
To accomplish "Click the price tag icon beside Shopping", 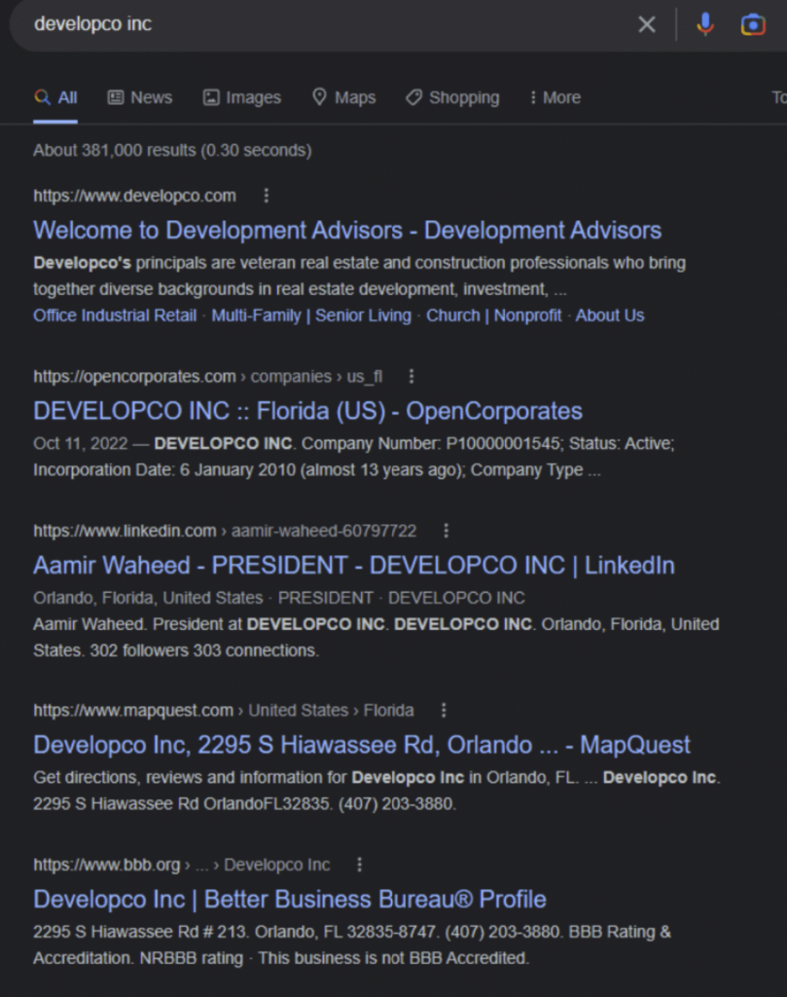I will pos(414,97).
